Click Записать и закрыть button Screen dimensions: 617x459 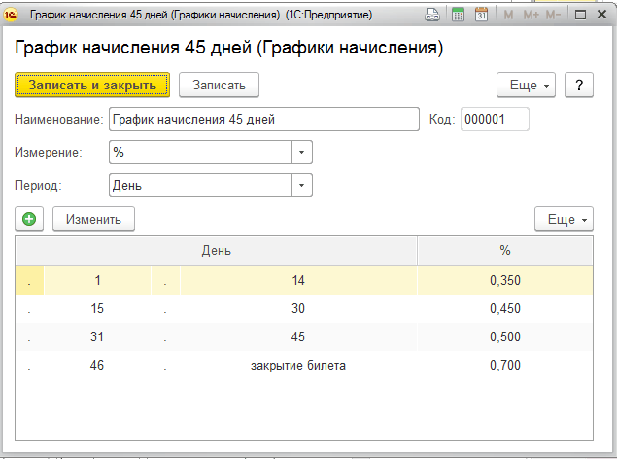tap(92, 85)
